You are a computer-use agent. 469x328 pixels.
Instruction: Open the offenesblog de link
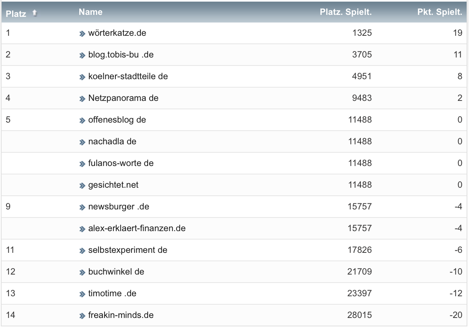pyautogui.click(x=117, y=120)
